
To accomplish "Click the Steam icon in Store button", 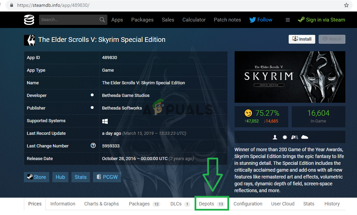I will 30,177.
